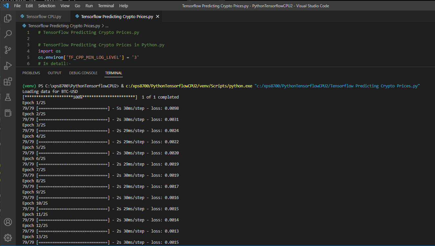The image size is (435, 246).
Task: Open the Run and Debug view
Action: coord(8,66)
